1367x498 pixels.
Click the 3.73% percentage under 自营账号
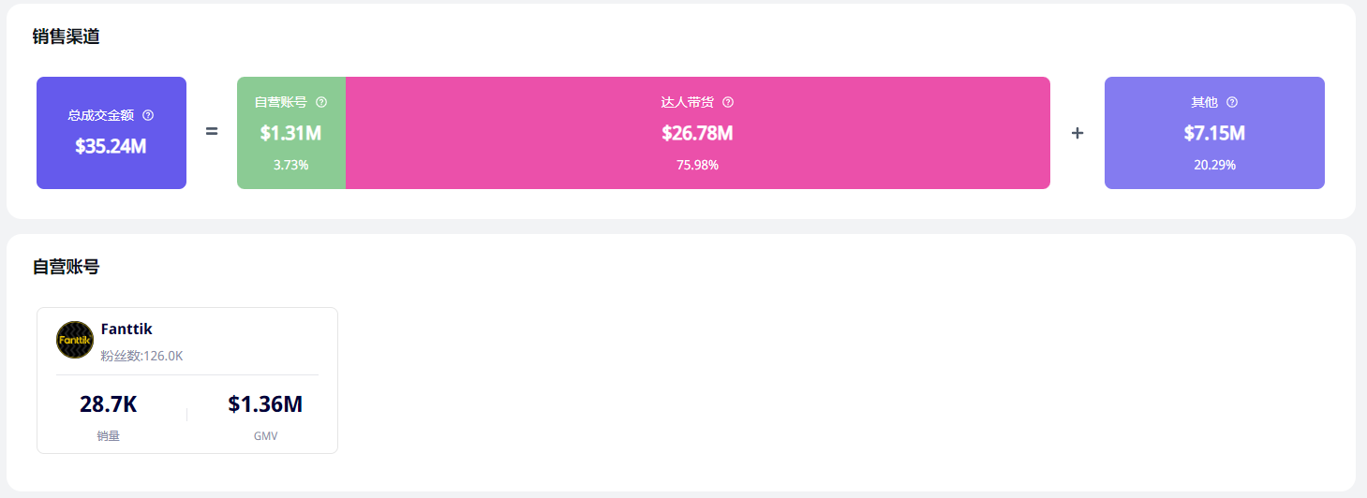pos(290,165)
